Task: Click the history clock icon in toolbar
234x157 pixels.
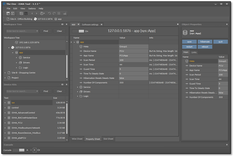Action: (42, 13)
